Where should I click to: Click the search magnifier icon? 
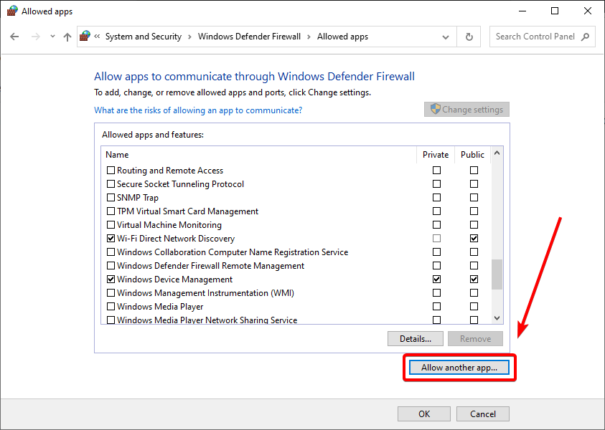[585, 37]
